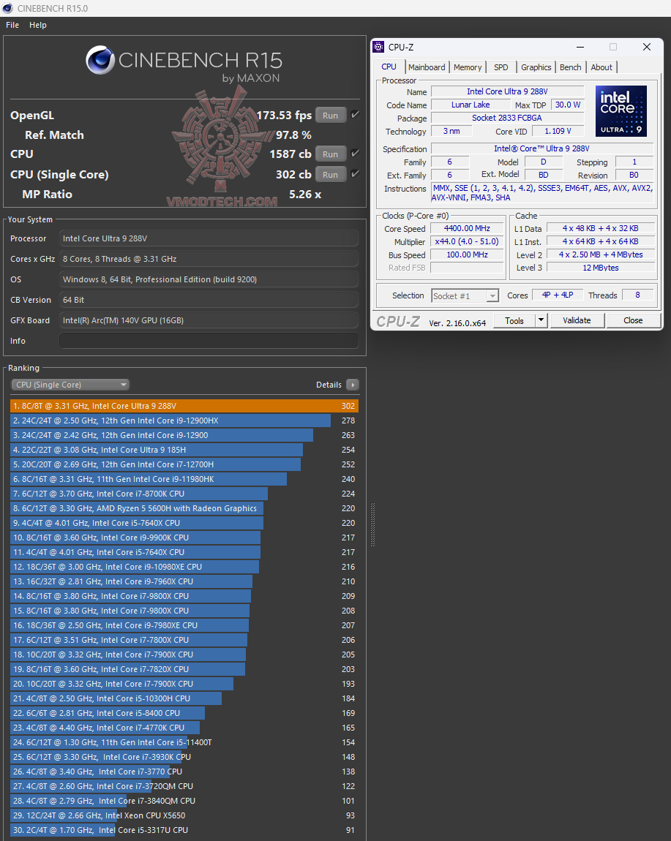Open the Graphics tab in CPU-Z
Image resolution: width=671 pixels, height=841 pixels.
pyautogui.click(x=536, y=67)
